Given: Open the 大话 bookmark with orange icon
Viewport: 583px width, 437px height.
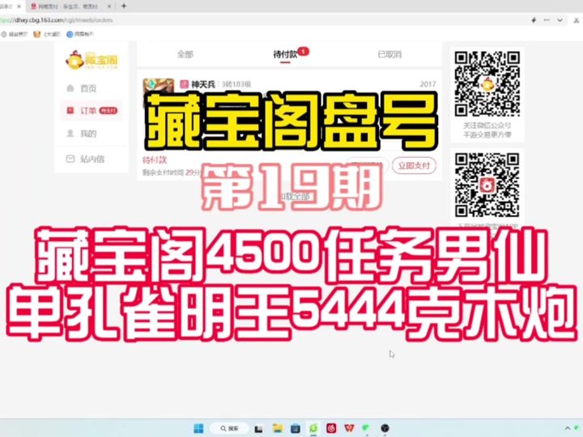Looking at the screenshot, I should (x=47, y=34).
